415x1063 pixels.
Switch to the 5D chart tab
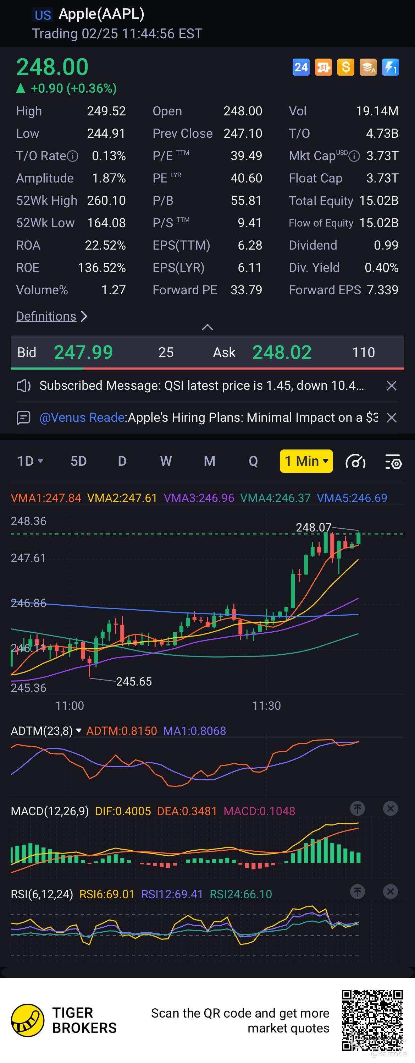tap(78, 461)
